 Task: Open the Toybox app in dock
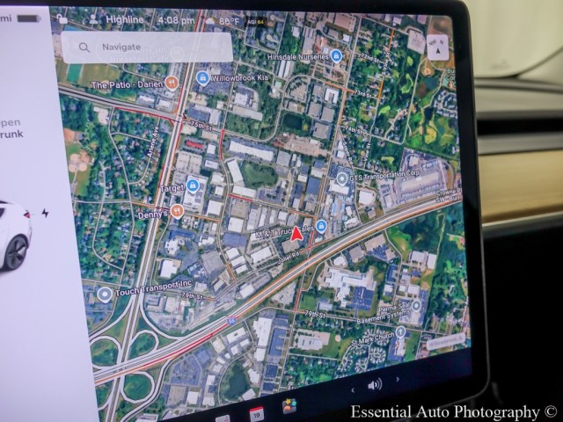[x=289, y=406]
